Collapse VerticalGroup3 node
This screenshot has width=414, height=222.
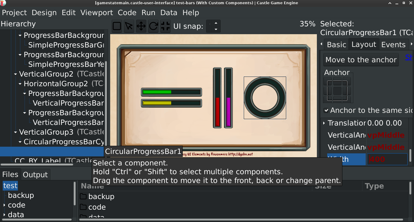(15, 132)
